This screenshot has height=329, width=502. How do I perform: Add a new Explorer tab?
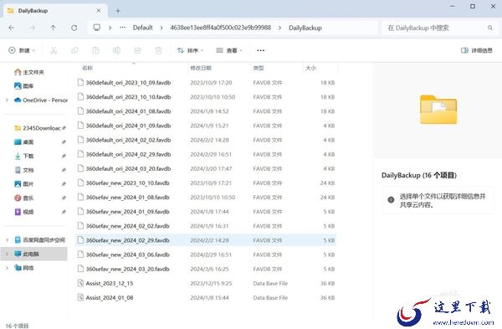click(x=118, y=11)
